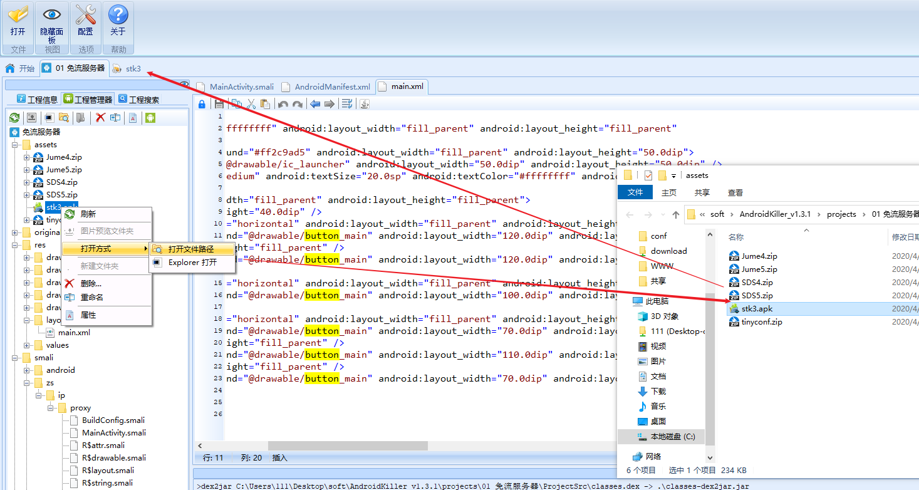Switch to the 01 免流服务器 project tab
919x490 pixels.
[x=75, y=68]
